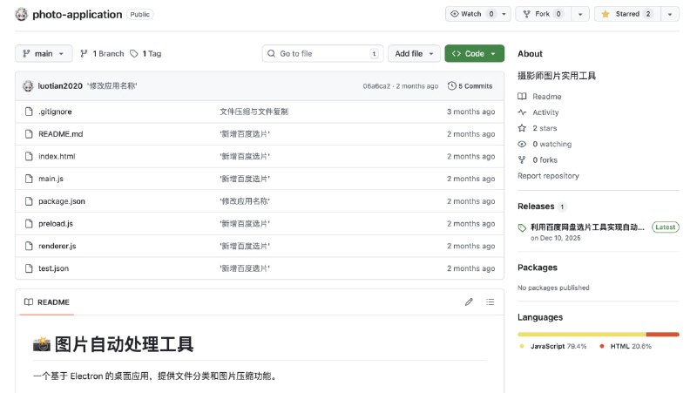The width and height of the screenshot is (697, 393).
Task: Click the book icon in the README tab
Action: click(x=29, y=302)
